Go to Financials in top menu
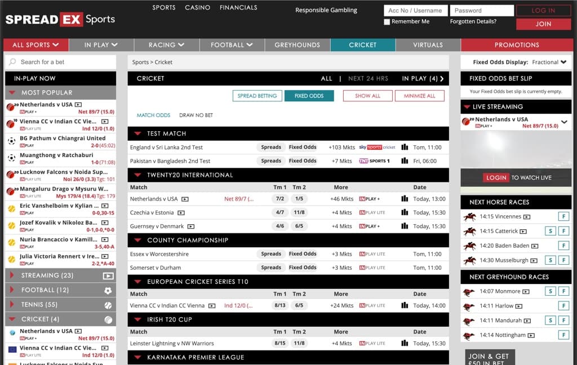 click(x=238, y=7)
